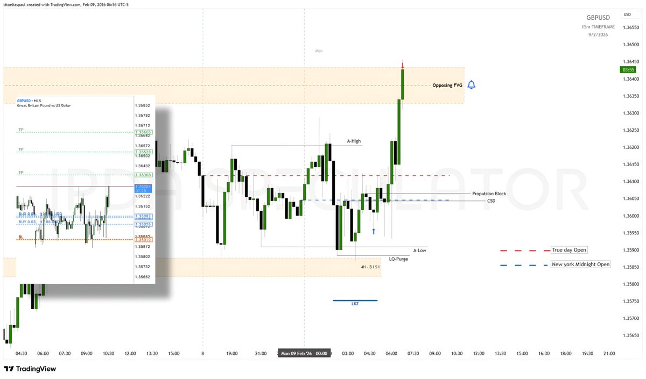
Task: Click the 1.36550 price scale label
Action: point(631,27)
